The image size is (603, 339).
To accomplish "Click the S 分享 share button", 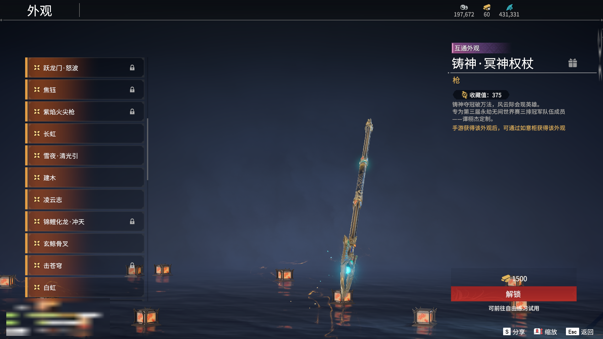I will [x=514, y=332].
